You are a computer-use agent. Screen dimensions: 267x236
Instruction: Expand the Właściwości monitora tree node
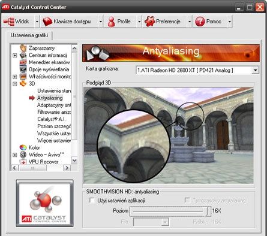15,77
